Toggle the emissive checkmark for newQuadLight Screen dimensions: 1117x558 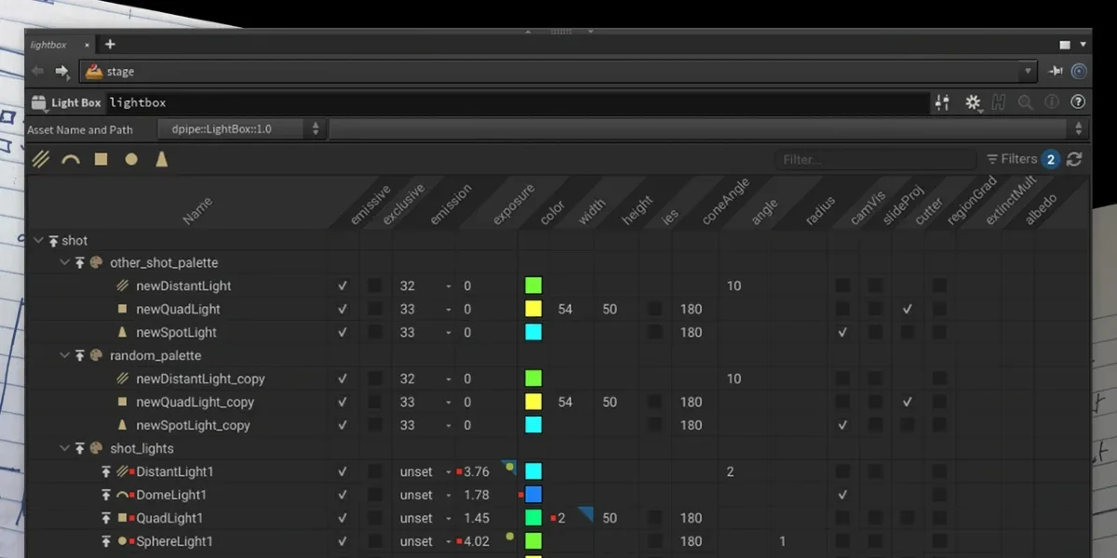click(x=343, y=308)
